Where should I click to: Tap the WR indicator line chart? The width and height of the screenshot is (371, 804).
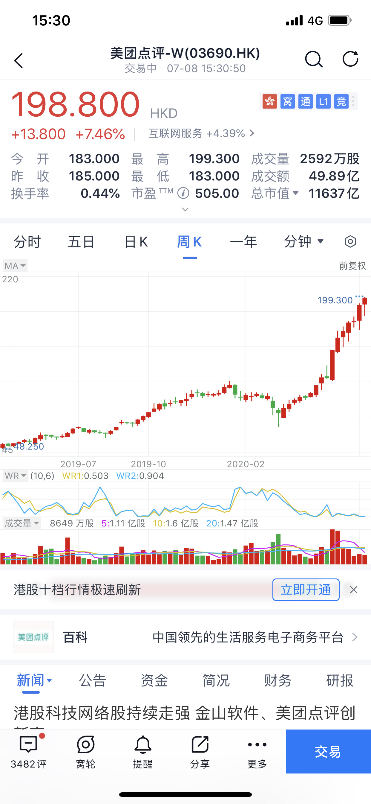click(185, 500)
